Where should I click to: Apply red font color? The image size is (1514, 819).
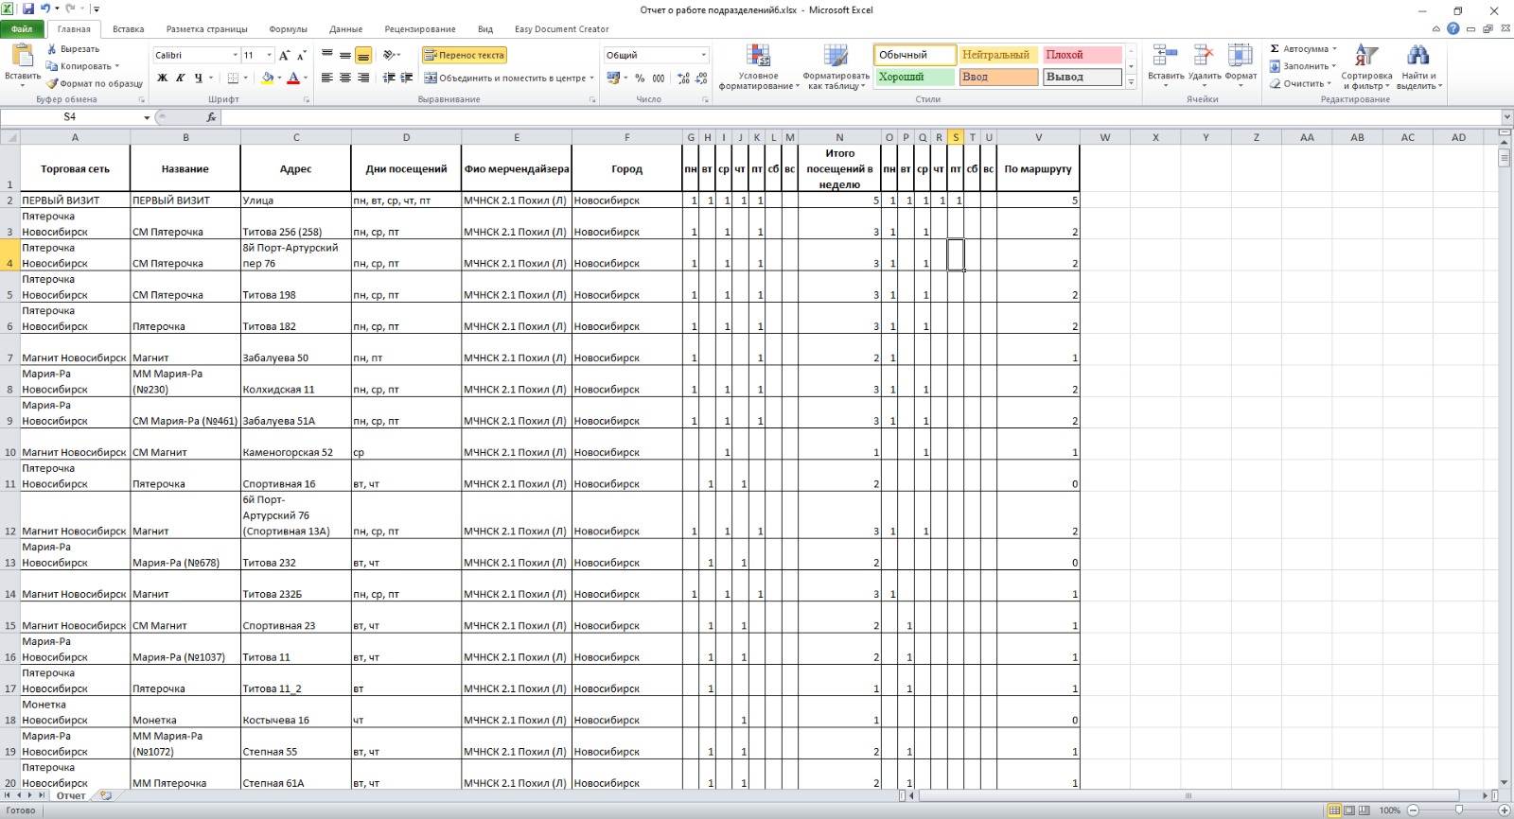pyautogui.click(x=293, y=78)
